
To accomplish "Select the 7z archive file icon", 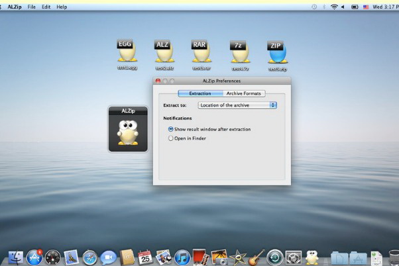I will click(x=238, y=53).
